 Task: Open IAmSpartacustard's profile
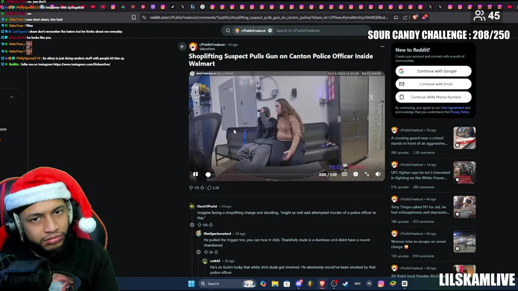click(217, 234)
